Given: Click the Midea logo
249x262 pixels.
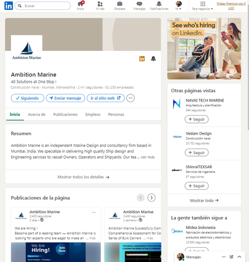Looking at the screenshot, I should click(x=177, y=231).
